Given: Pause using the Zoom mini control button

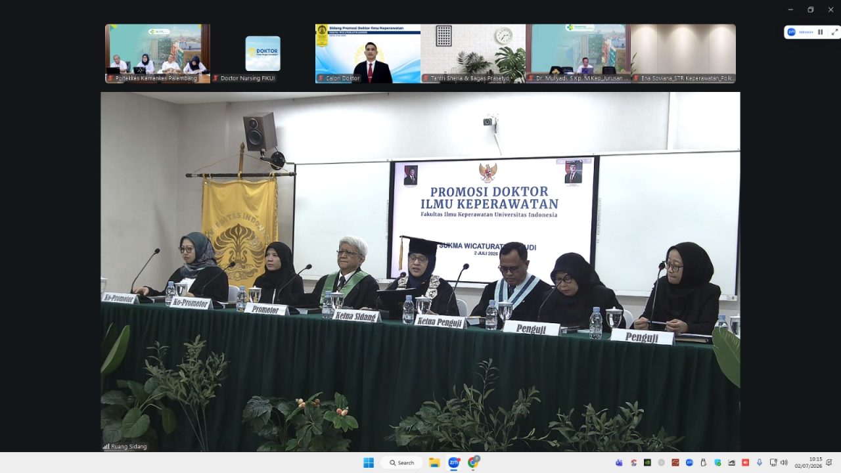Looking at the screenshot, I should click(x=820, y=32).
